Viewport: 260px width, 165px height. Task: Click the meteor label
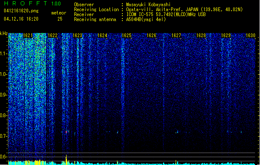[59, 13]
